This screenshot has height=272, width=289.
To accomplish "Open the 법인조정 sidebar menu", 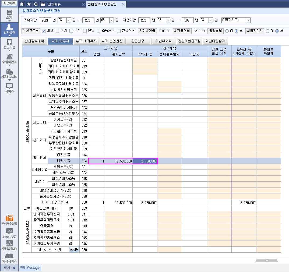I will coord(9,45).
